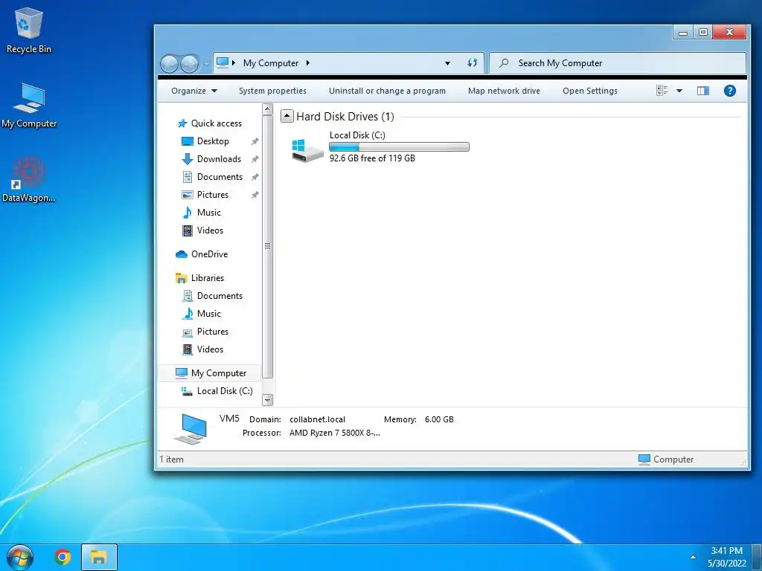
Task: Open the view options dropdown arrow
Action: (679, 91)
